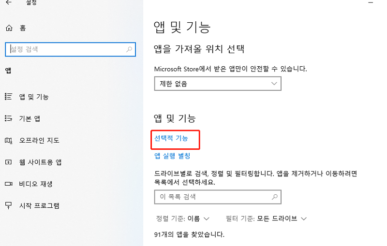Click the magnifier icon in 설정 검색 box
The height and width of the screenshot is (246, 387).
(x=129, y=49)
